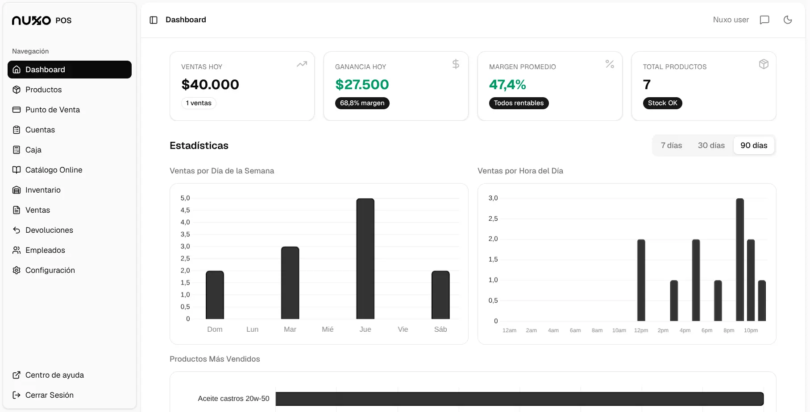The height and width of the screenshot is (412, 810).
Task: Navigate to Caja
Action: click(x=70, y=150)
